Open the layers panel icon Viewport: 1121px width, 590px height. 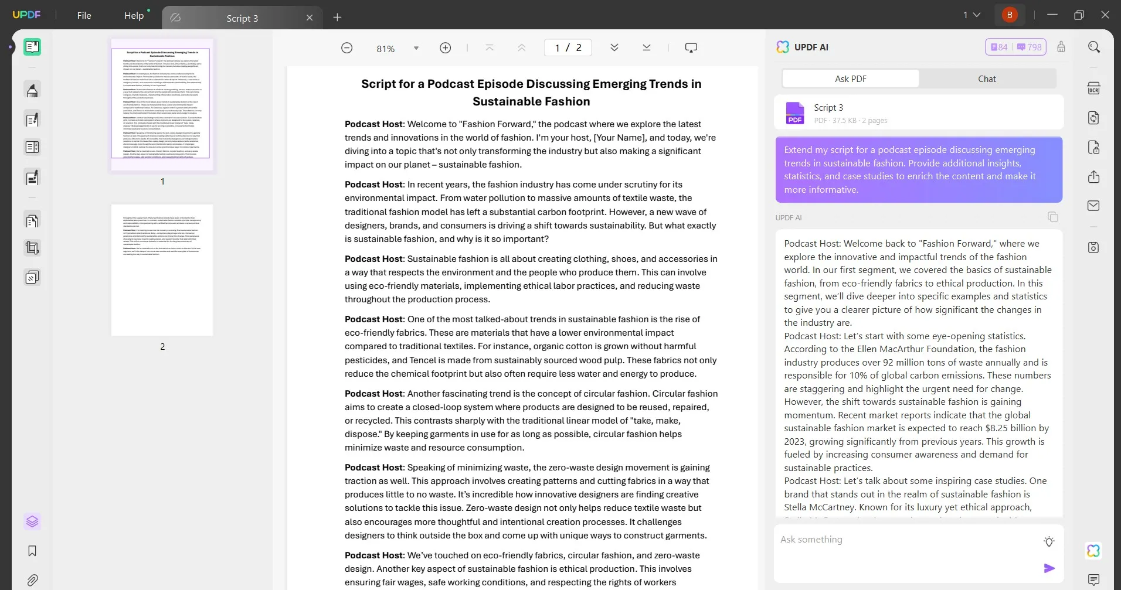[x=32, y=521]
